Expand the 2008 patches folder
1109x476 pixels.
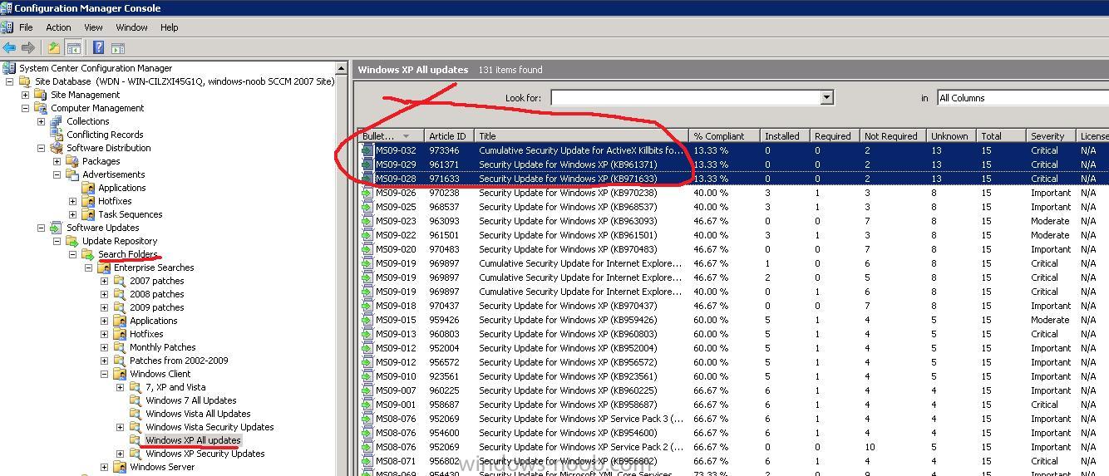pyautogui.click(x=104, y=294)
